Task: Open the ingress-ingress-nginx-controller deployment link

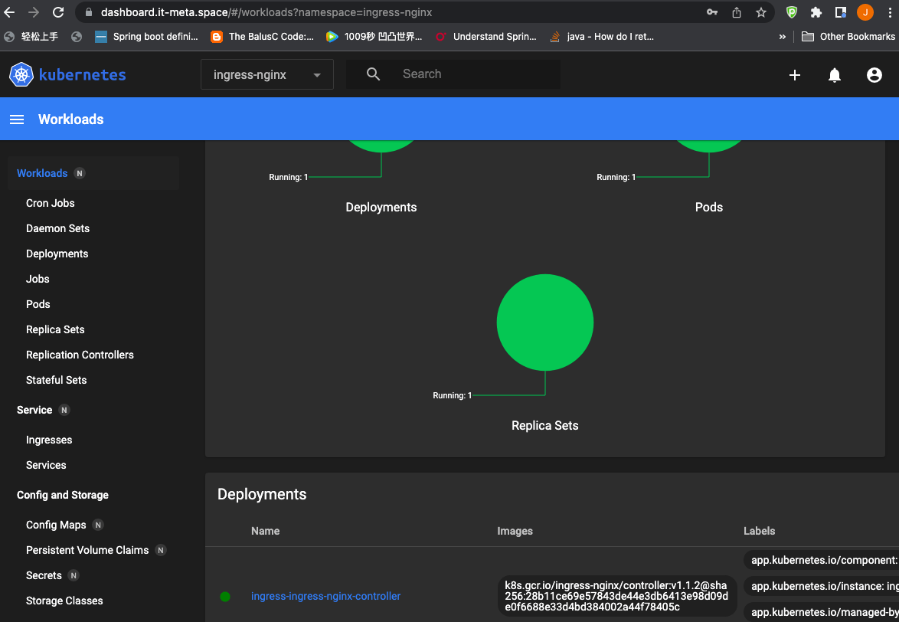Action: (325, 596)
